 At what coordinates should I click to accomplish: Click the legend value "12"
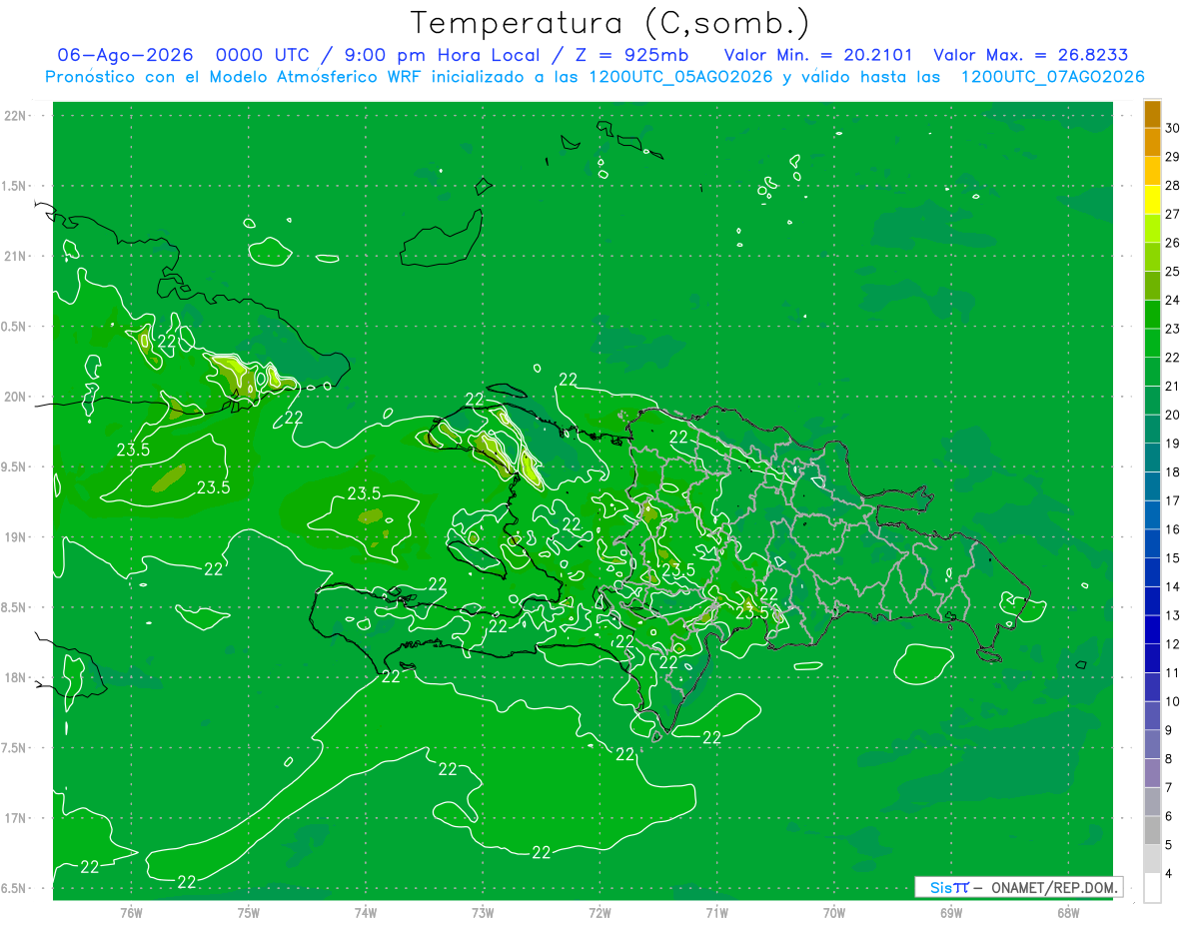click(1174, 645)
